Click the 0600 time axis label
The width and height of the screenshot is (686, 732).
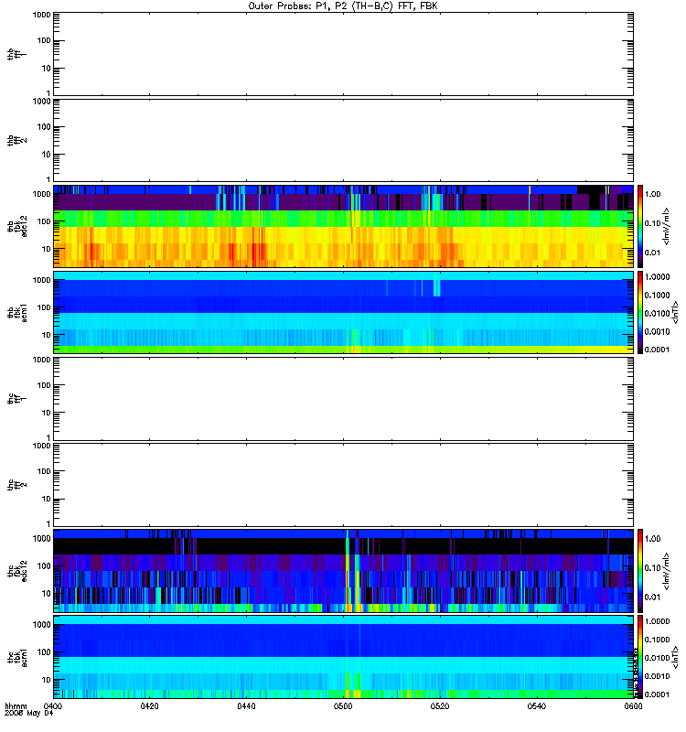tap(633, 705)
